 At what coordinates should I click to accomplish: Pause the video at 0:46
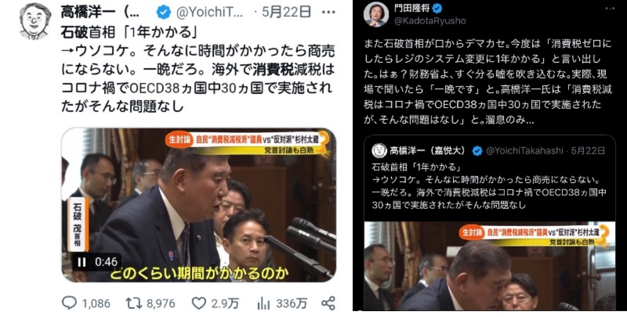point(81,262)
